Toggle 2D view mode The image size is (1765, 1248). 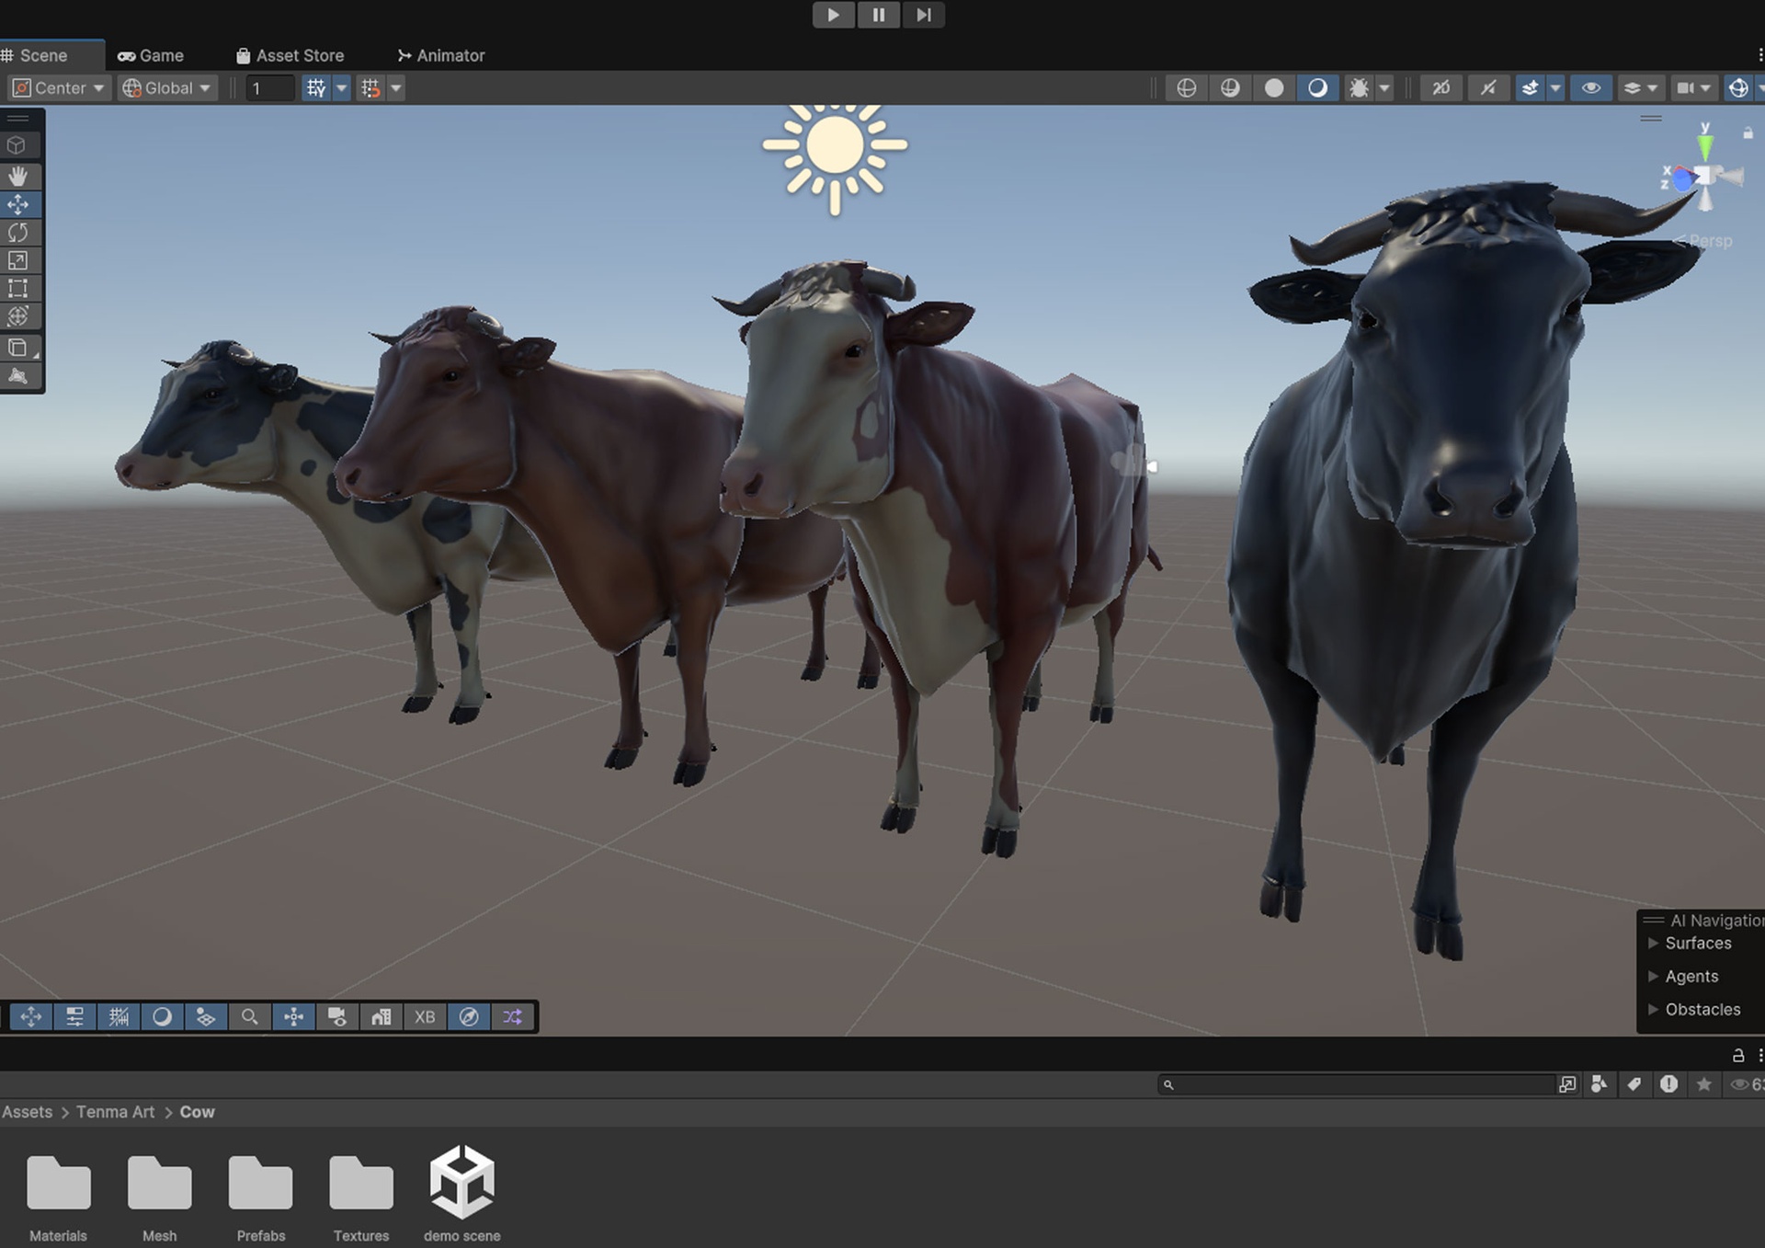[1440, 87]
